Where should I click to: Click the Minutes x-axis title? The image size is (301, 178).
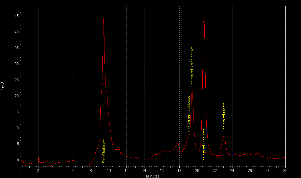pyautogui.click(x=153, y=176)
